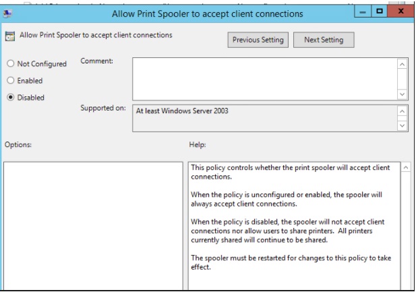Click Supported on scroll up arrow
Image resolution: width=416 pixels, height=292 pixels.
pyautogui.click(x=403, y=111)
